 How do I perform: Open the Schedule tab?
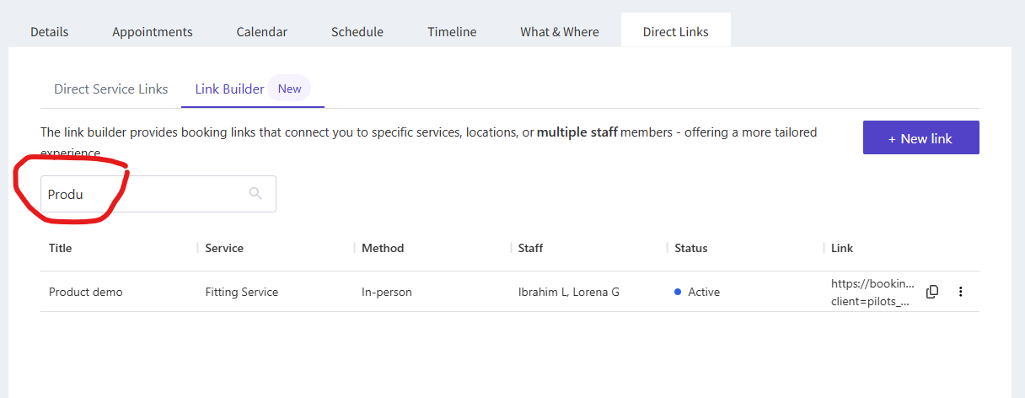[x=357, y=32]
